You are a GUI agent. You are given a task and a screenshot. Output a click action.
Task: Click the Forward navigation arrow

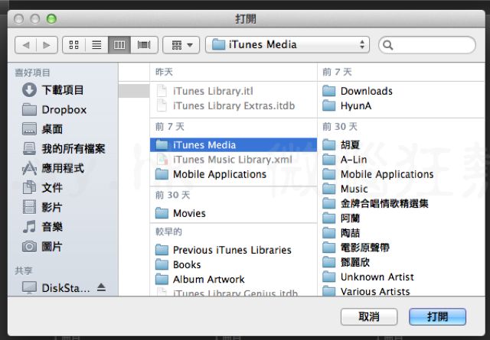[x=45, y=45]
